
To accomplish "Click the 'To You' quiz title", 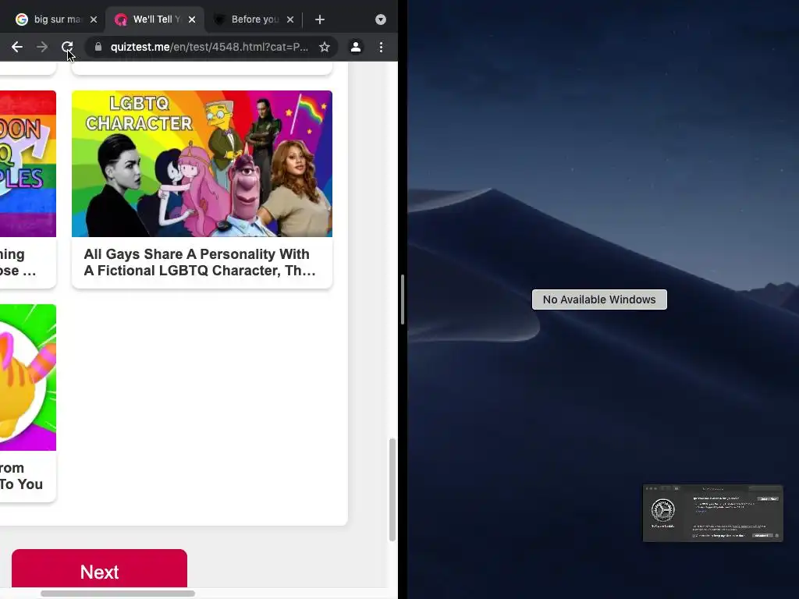I will [21, 477].
